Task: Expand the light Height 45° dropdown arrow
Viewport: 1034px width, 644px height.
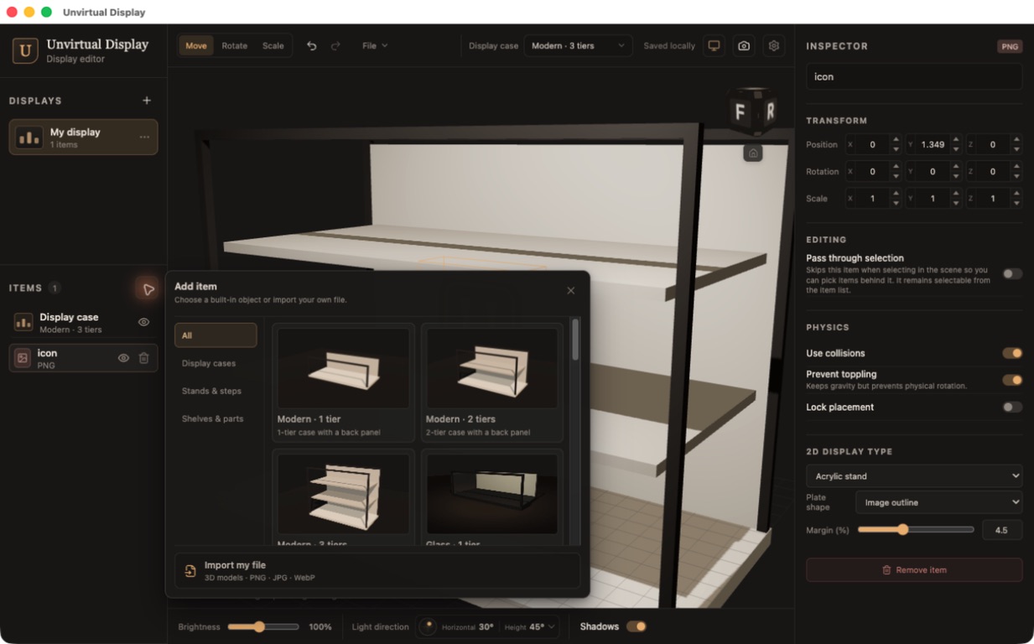Action: pyautogui.click(x=551, y=627)
